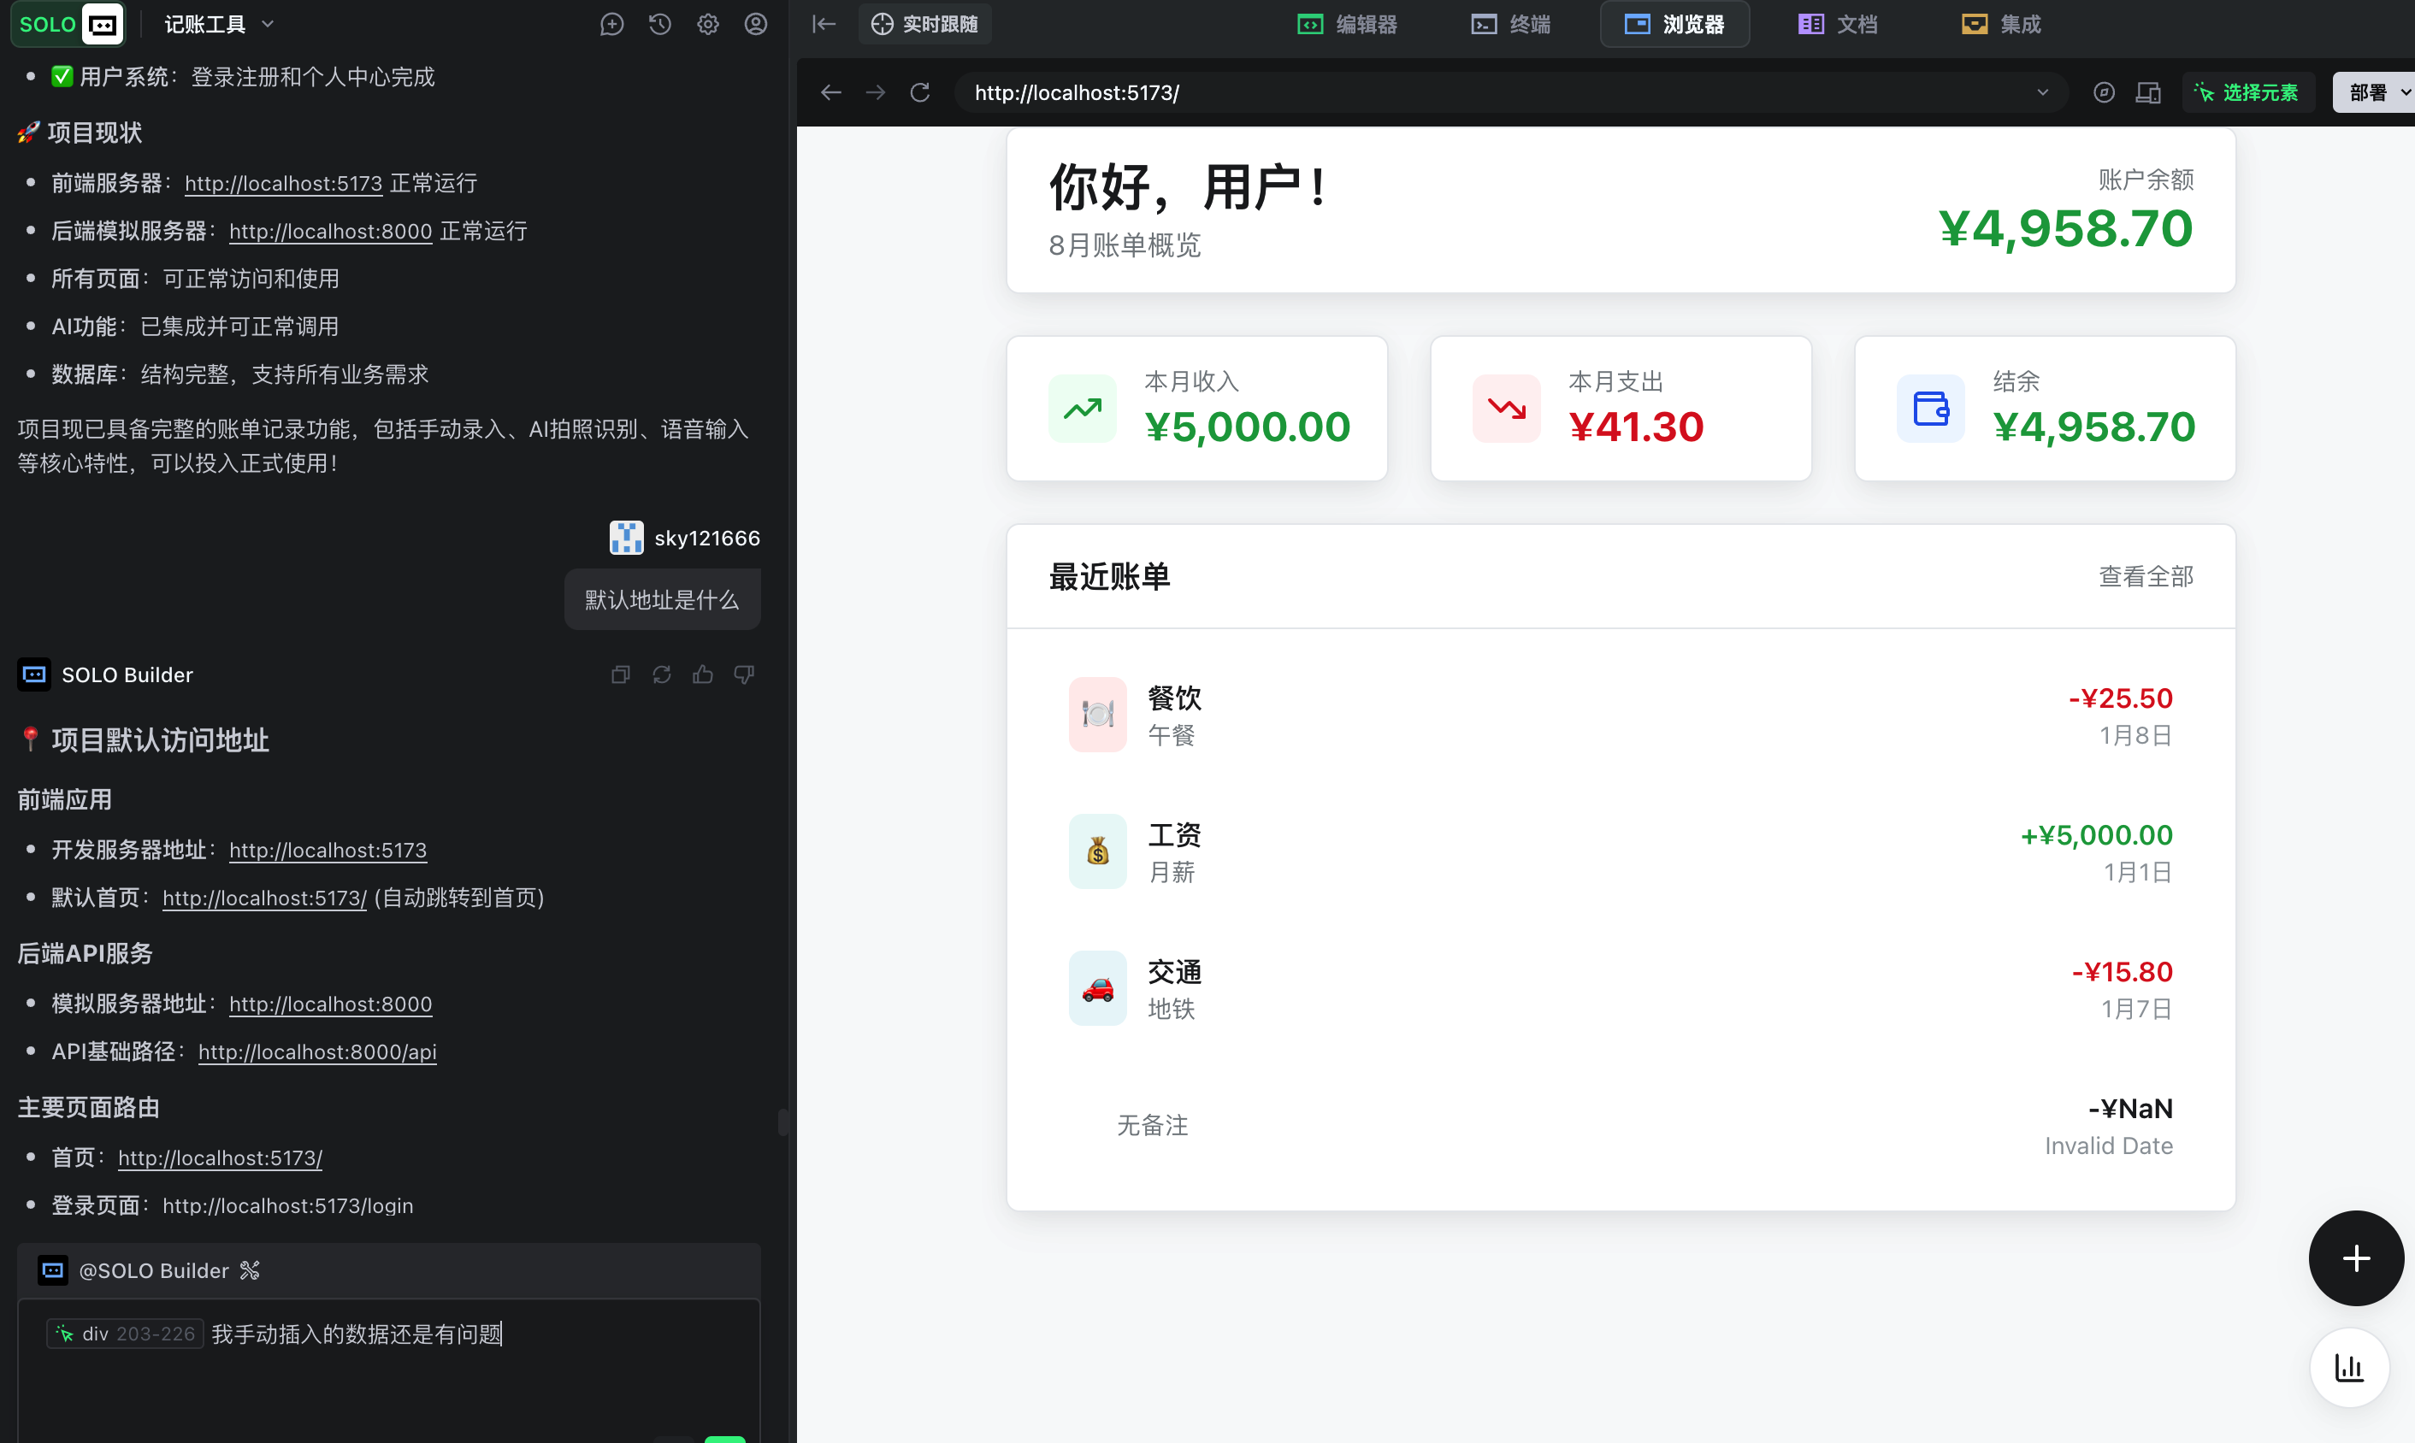Screen dimensions: 2415x1443
Task: Open 模拟服务器地址 localhost:8000 link
Action: [x=331, y=1004]
